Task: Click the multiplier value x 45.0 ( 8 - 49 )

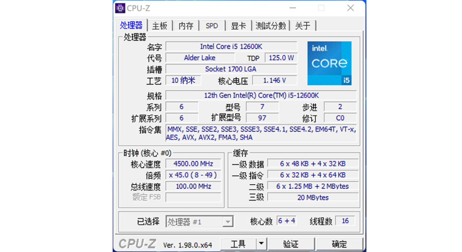Action: coord(193,175)
